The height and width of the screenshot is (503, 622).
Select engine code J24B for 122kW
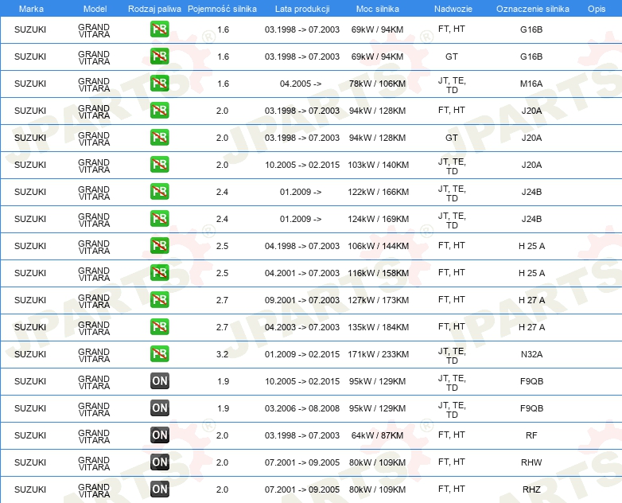[531, 192]
